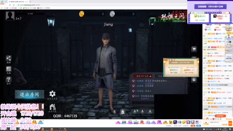This screenshot has height=131, width=233.
Task: Click the red icon in chat toolbar
Action: (x=213, y=119)
